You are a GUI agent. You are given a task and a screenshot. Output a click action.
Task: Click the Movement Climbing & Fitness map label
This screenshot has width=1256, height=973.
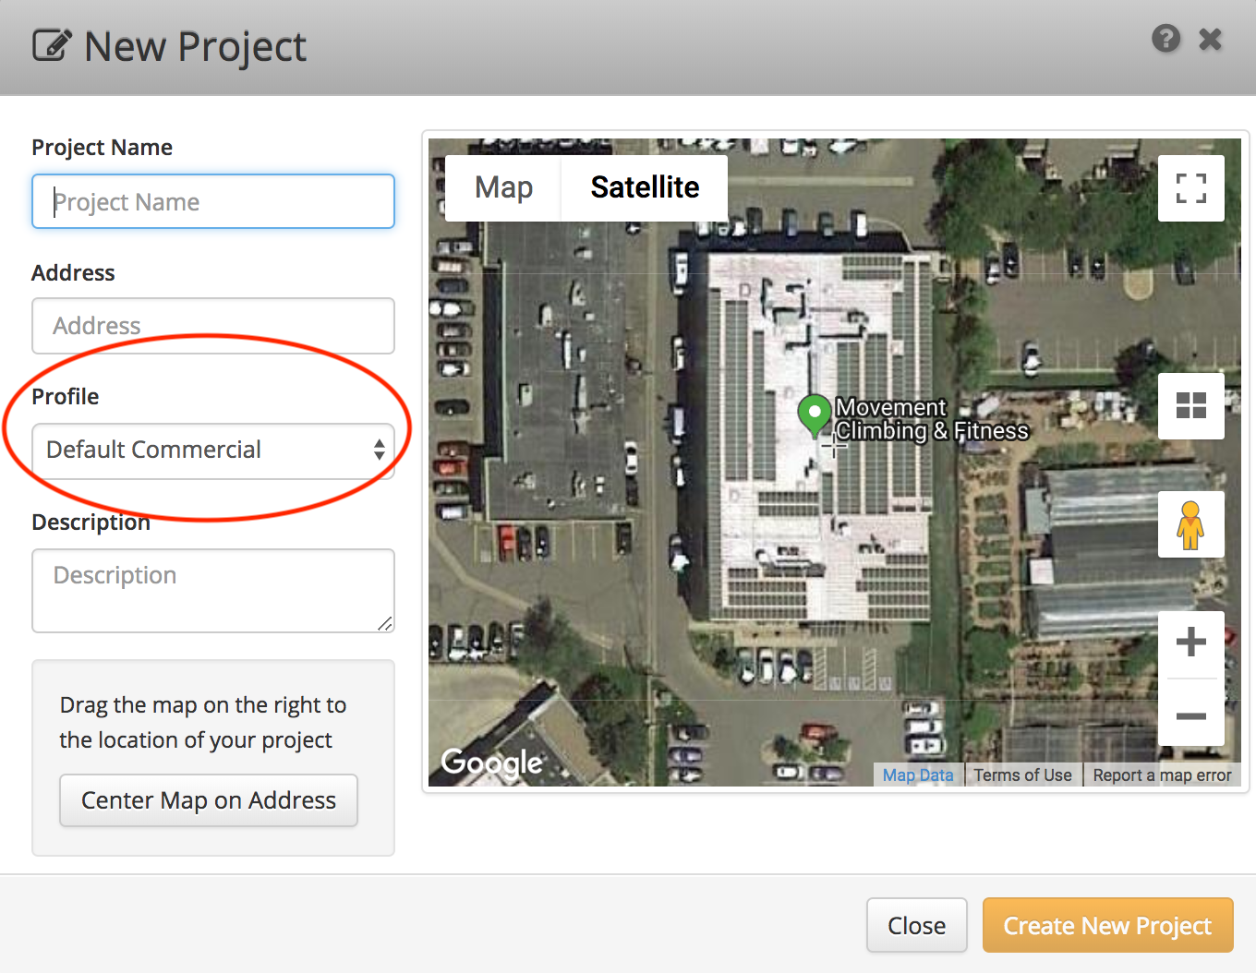click(x=931, y=419)
